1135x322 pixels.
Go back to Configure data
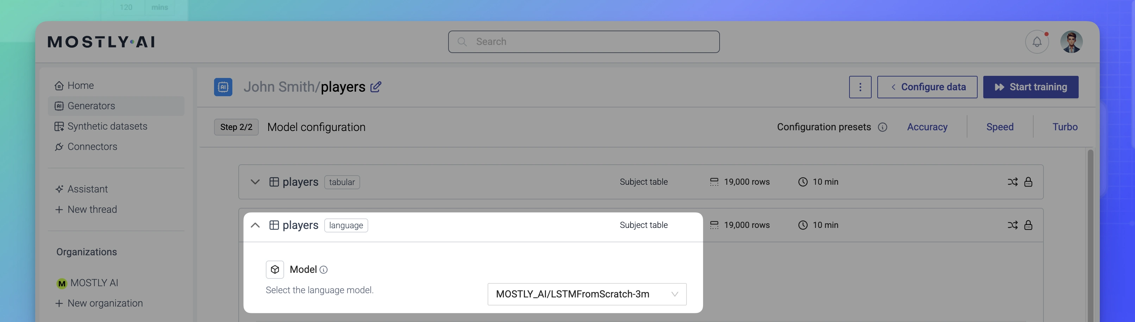coord(927,87)
